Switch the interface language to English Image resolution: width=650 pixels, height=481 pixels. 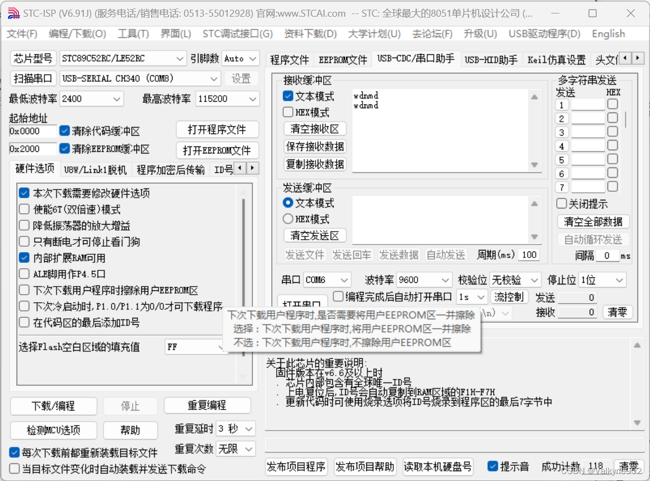pyautogui.click(x=608, y=33)
